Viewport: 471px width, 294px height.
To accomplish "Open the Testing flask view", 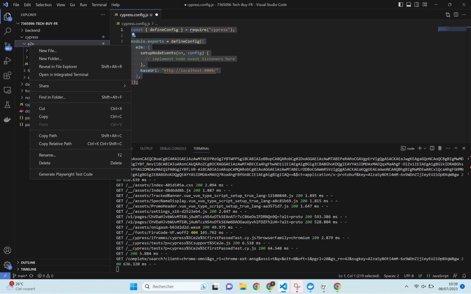I will point(7,105).
